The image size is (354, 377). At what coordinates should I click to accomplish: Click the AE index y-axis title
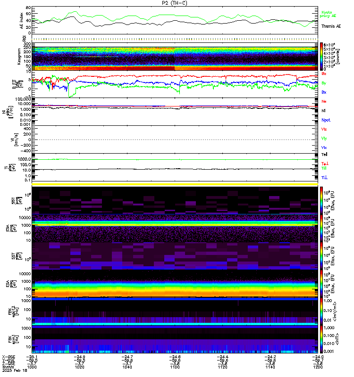[x=21, y=21]
